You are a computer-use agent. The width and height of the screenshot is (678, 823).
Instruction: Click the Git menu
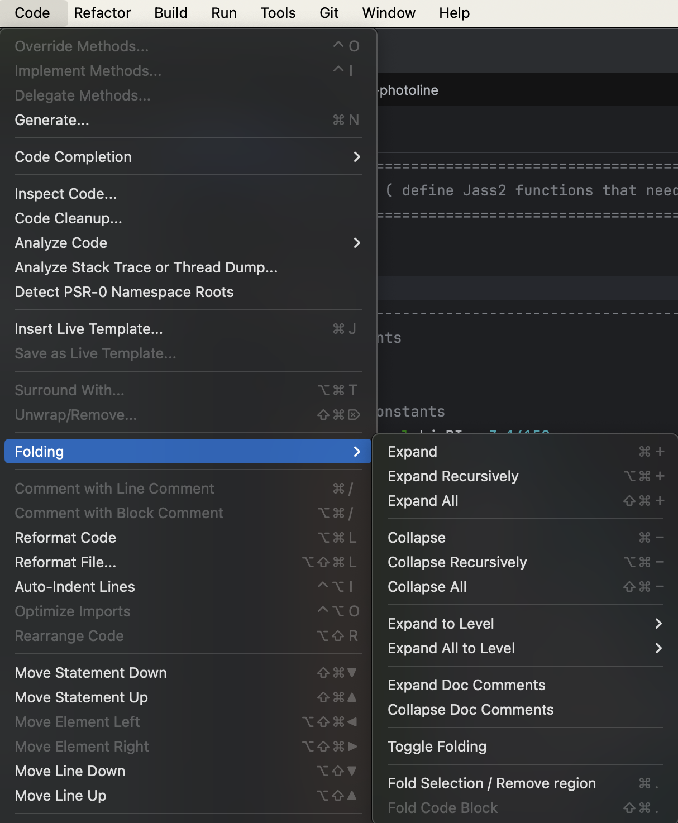tap(329, 13)
